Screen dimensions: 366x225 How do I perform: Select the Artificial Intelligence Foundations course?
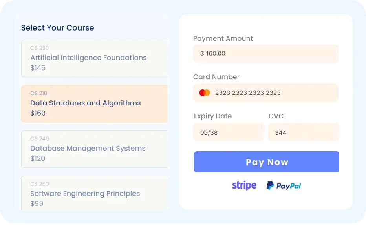click(94, 58)
